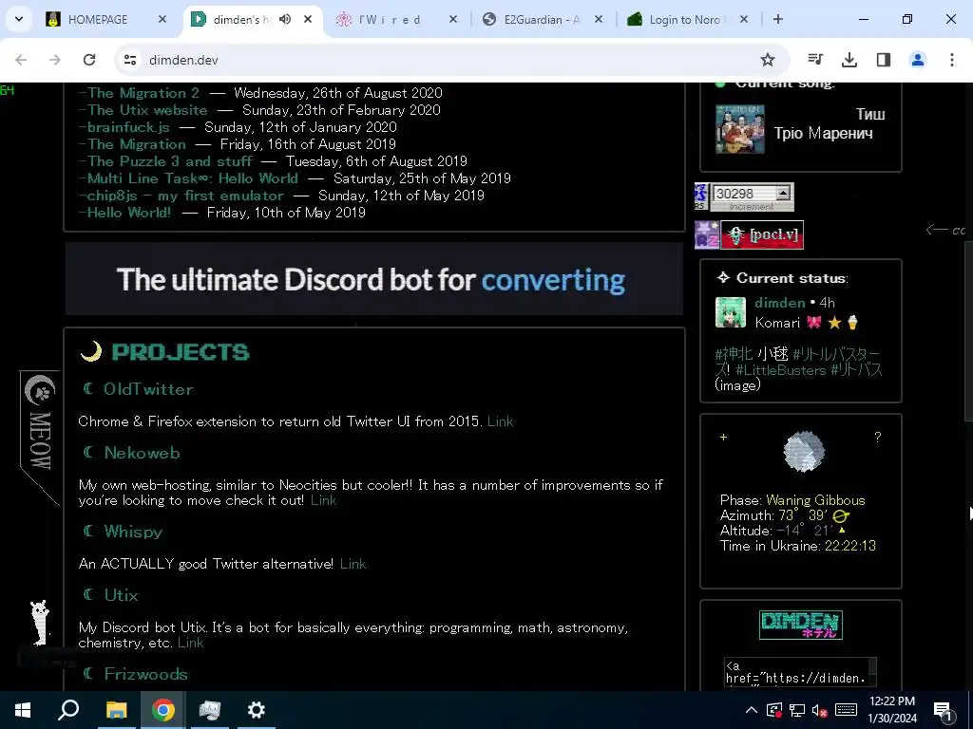This screenshot has width=973, height=729.
Task: View site information icon in address bar
Action: (x=129, y=60)
